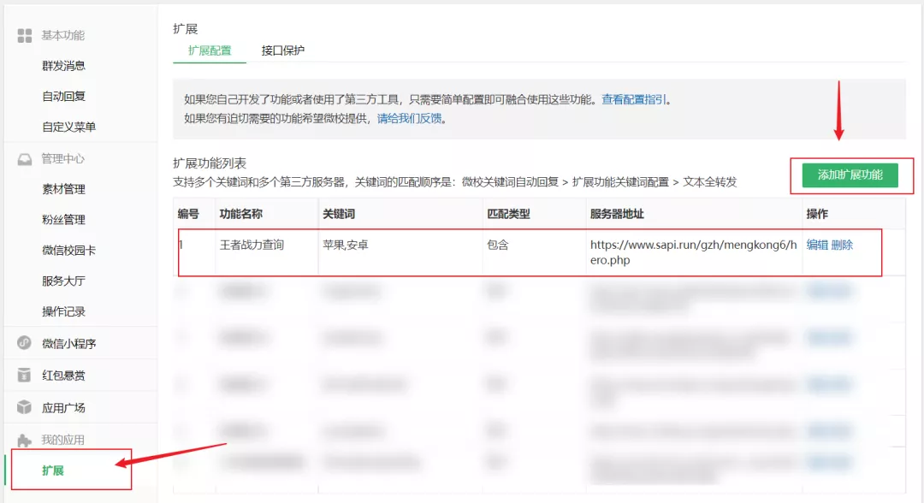Click the 扩展功能列表 heading
The height and width of the screenshot is (503, 924).
tap(210, 163)
